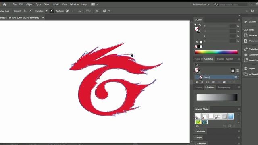Open the Type menu
Viewport: 258px width, 145px height.
(x=39, y=4)
